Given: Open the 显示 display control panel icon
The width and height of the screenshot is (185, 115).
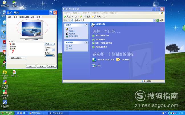Looking at the screenshot, I should click(x=96, y=65).
